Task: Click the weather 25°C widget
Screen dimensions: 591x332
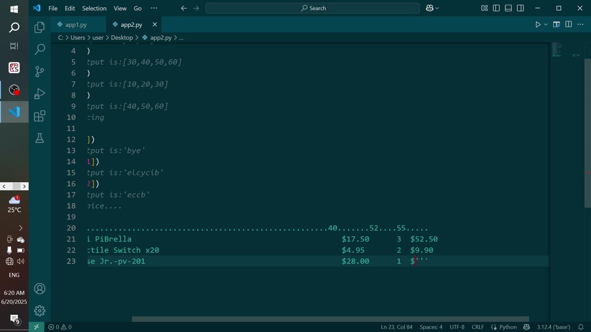Action: 14,204
